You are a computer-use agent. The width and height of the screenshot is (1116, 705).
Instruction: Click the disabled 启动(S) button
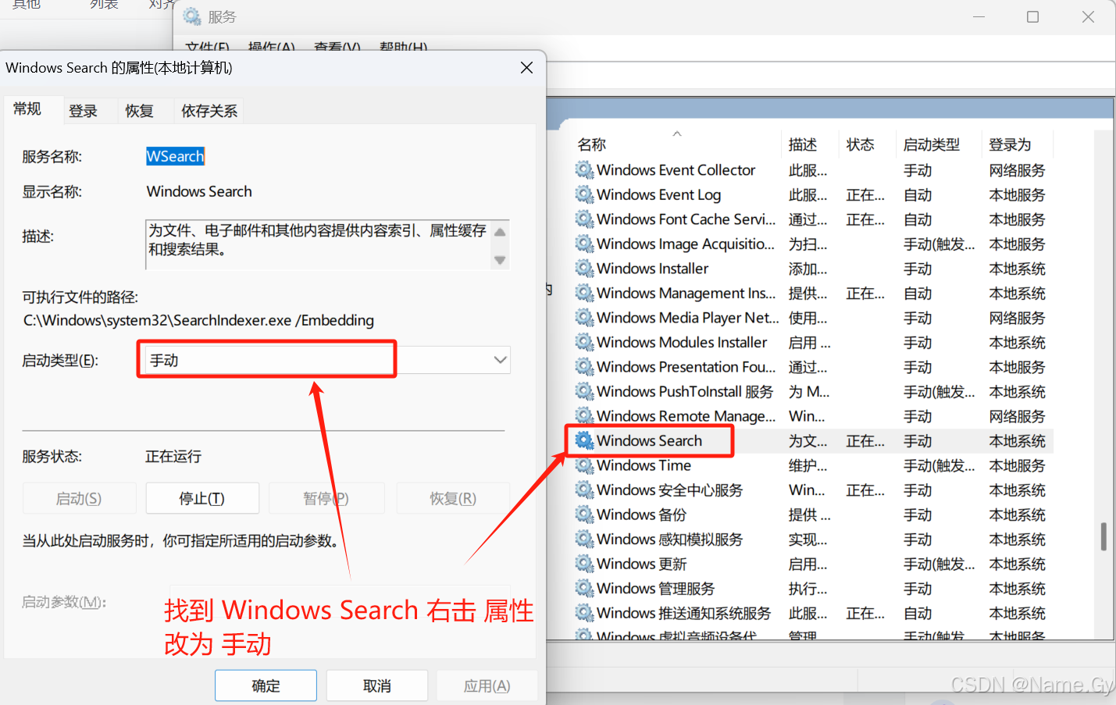click(x=79, y=498)
